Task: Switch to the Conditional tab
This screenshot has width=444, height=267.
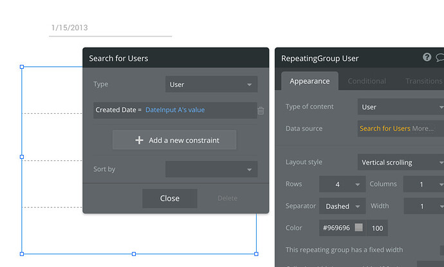Action: point(367,81)
